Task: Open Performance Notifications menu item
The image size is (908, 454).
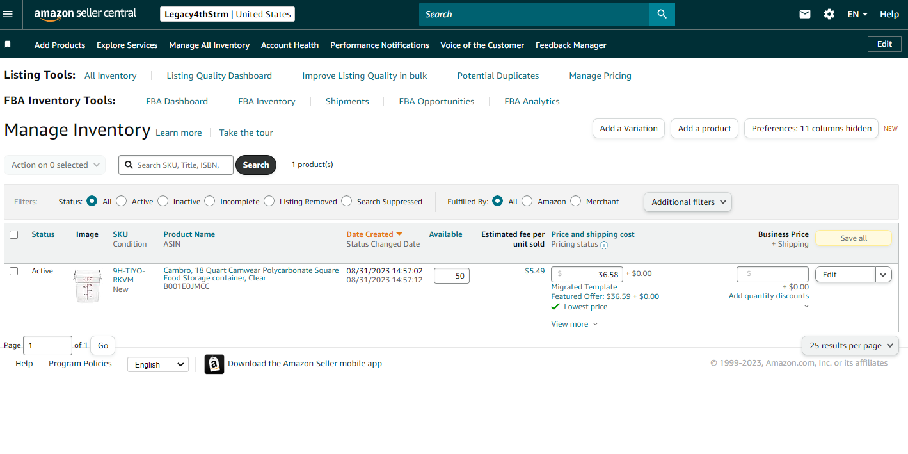Action: click(379, 45)
